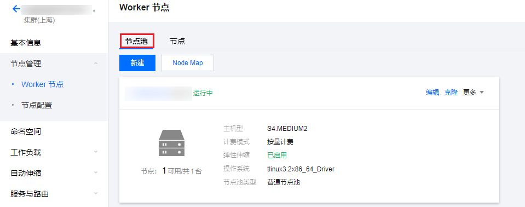Expand the 自动伸缩 chevron
The height and width of the screenshot is (207, 525).
click(x=96, y=173)
